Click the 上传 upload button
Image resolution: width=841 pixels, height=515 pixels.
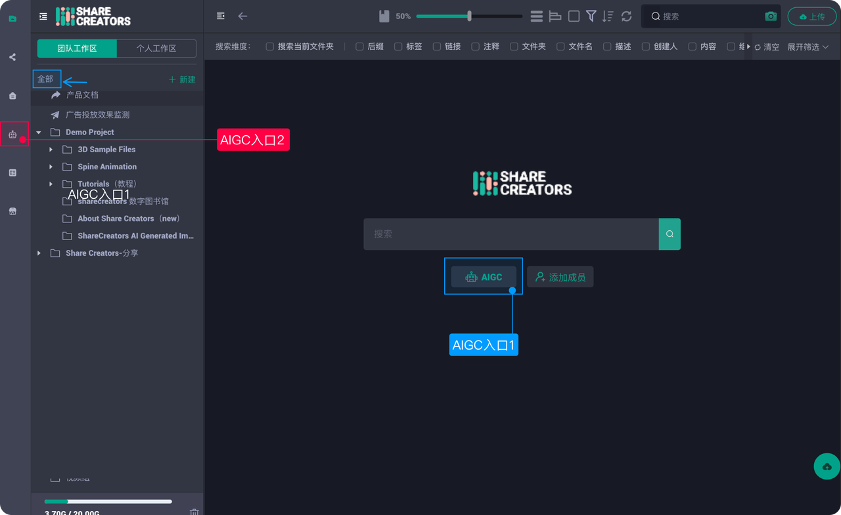[811, 16]
